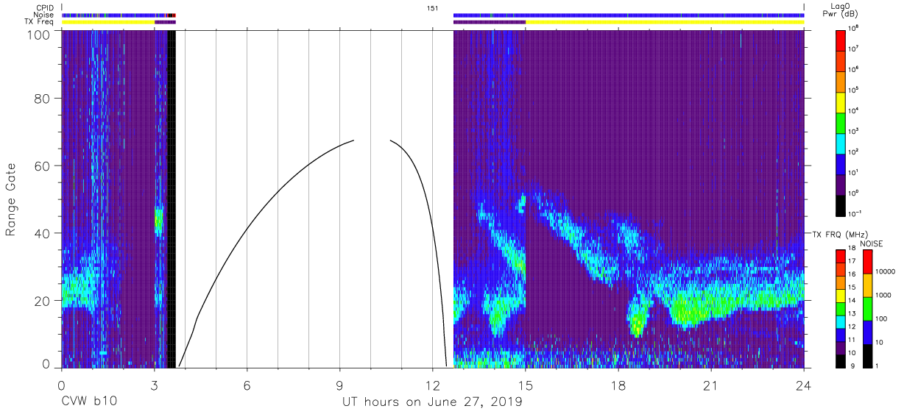The width and height of the screenshot is (904, 417).
Task: Click the x-axis tick label '9'
Action: 339,385
